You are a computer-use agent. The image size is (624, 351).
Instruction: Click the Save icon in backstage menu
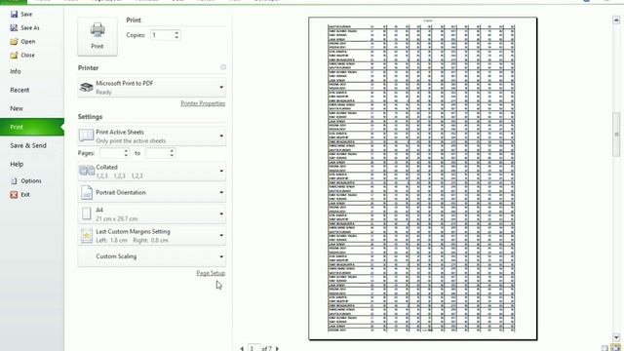click(x=14, y=15)
